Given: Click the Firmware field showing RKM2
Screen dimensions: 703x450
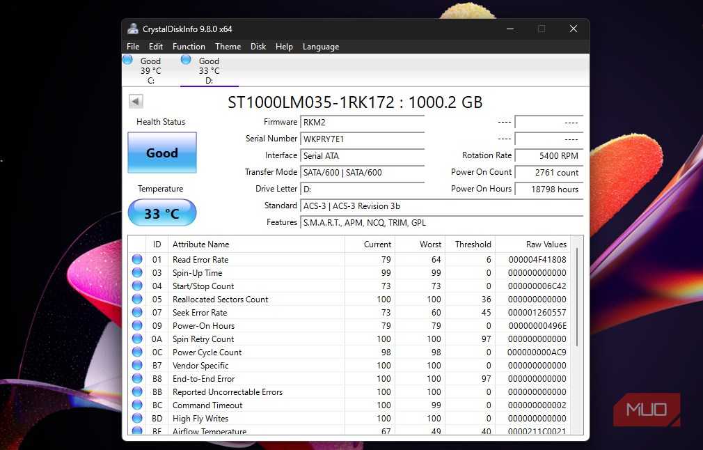Looking at the screenshot, I should tap(362, 122).
